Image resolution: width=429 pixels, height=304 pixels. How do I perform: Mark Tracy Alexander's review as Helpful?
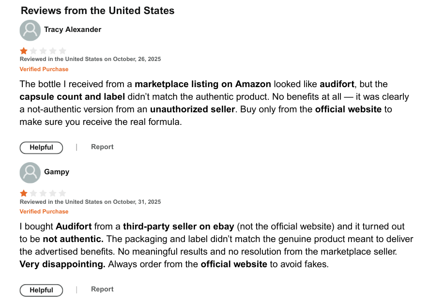tap(41, 148)
